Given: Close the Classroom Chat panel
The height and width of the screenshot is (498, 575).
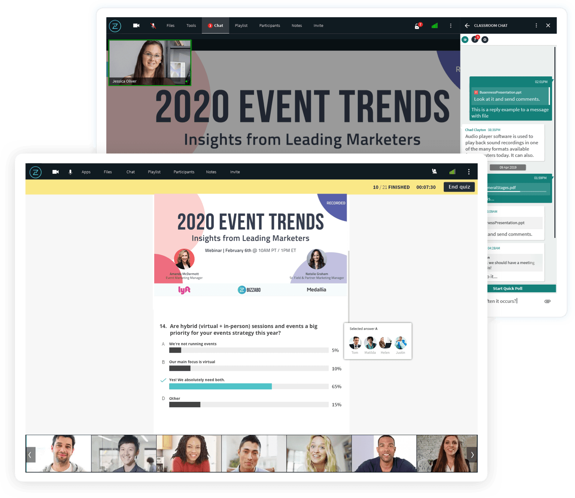Looking at the screenshot, I should (x=548, y=25).
